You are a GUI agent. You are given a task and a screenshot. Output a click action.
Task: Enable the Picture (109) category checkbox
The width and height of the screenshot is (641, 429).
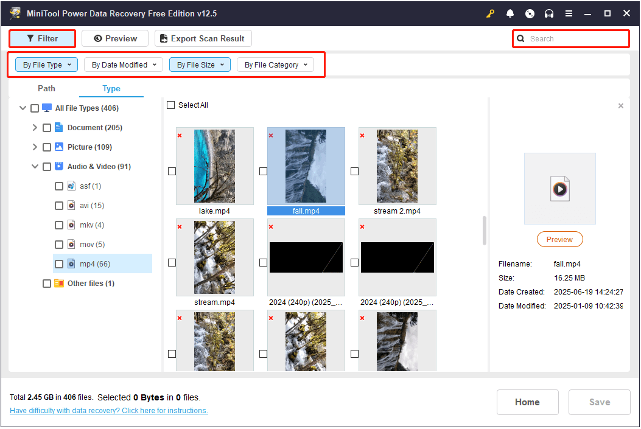coord(47,147)
